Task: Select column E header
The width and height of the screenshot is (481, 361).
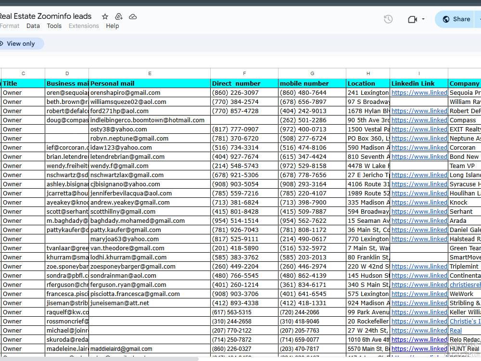Action: pyautogui.click(x=150, y=73)
